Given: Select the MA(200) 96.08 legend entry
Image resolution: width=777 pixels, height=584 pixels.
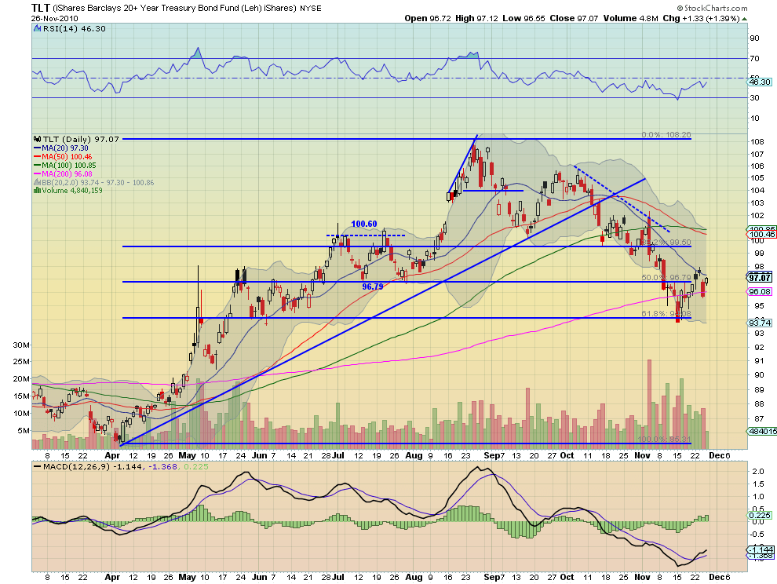Looking at the screenshot, I should pos(63,173).
